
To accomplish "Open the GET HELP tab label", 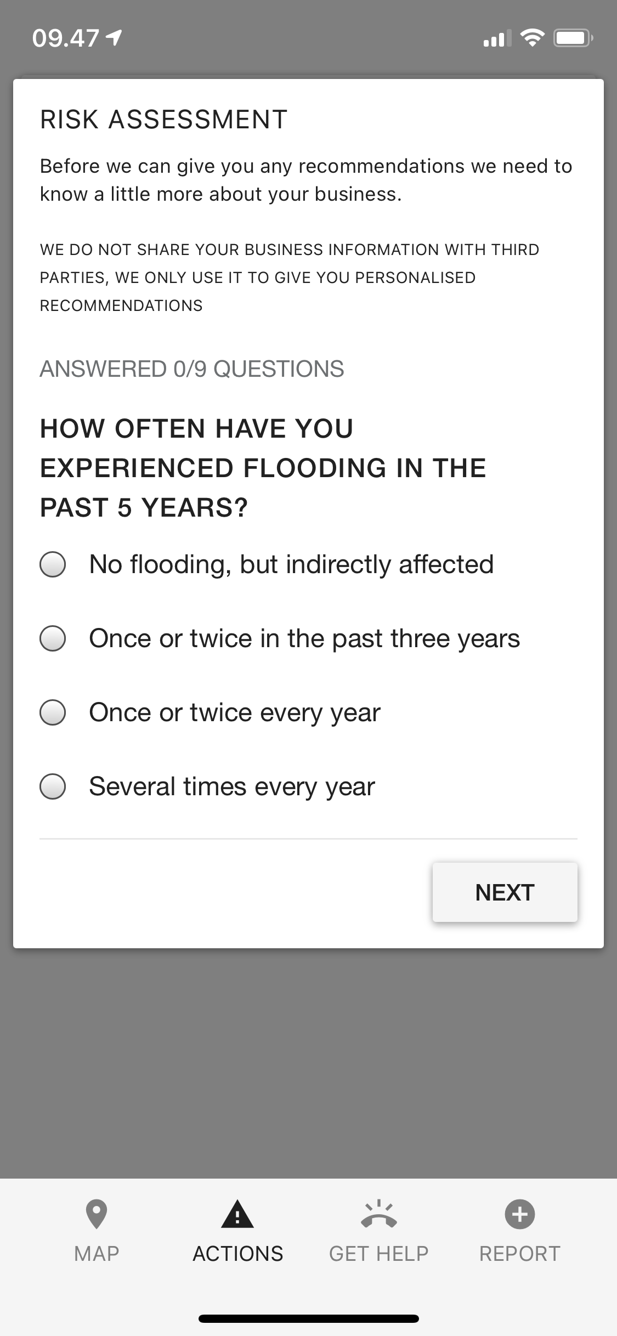I will click(379, 1254).
